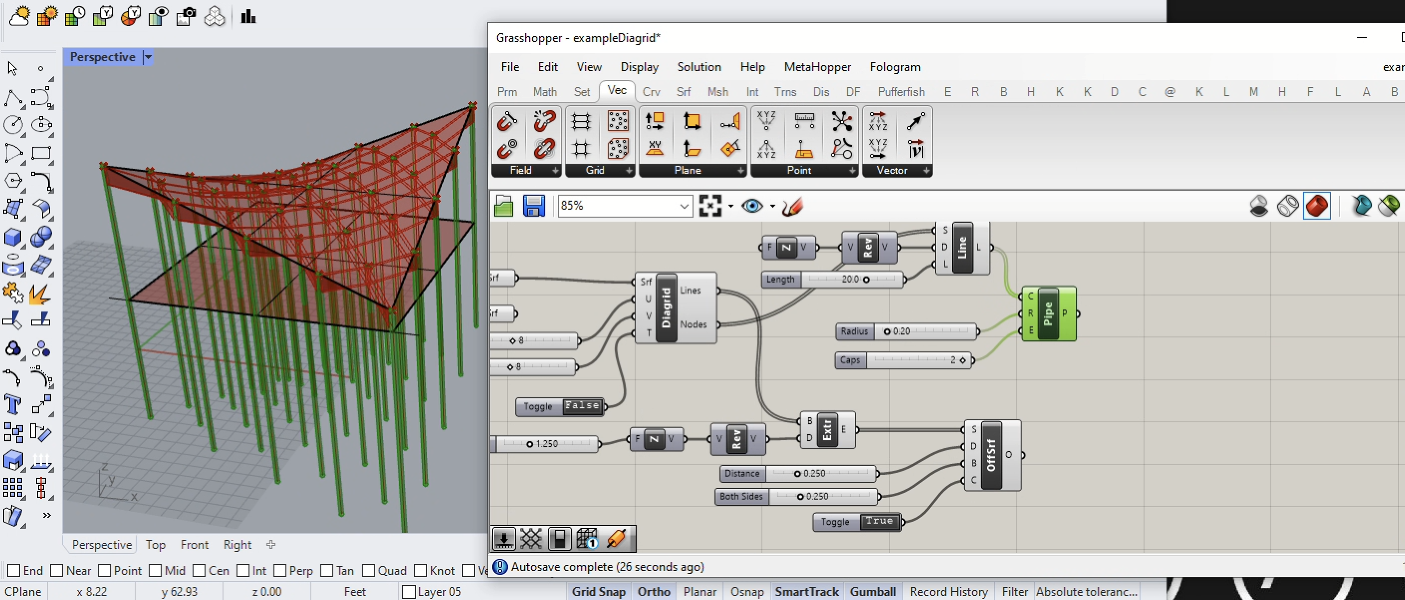Click the Length 20.0 slider
Screen dimensions: 1405x600
pos(833,279)
